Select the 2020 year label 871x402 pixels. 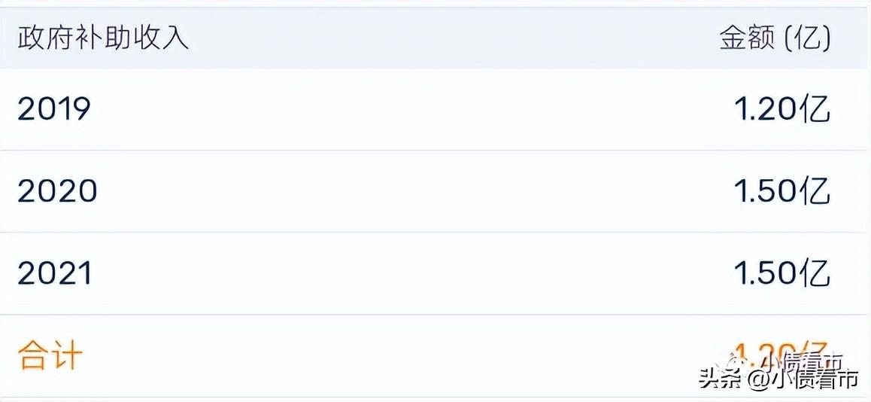(x=57, y=191)
